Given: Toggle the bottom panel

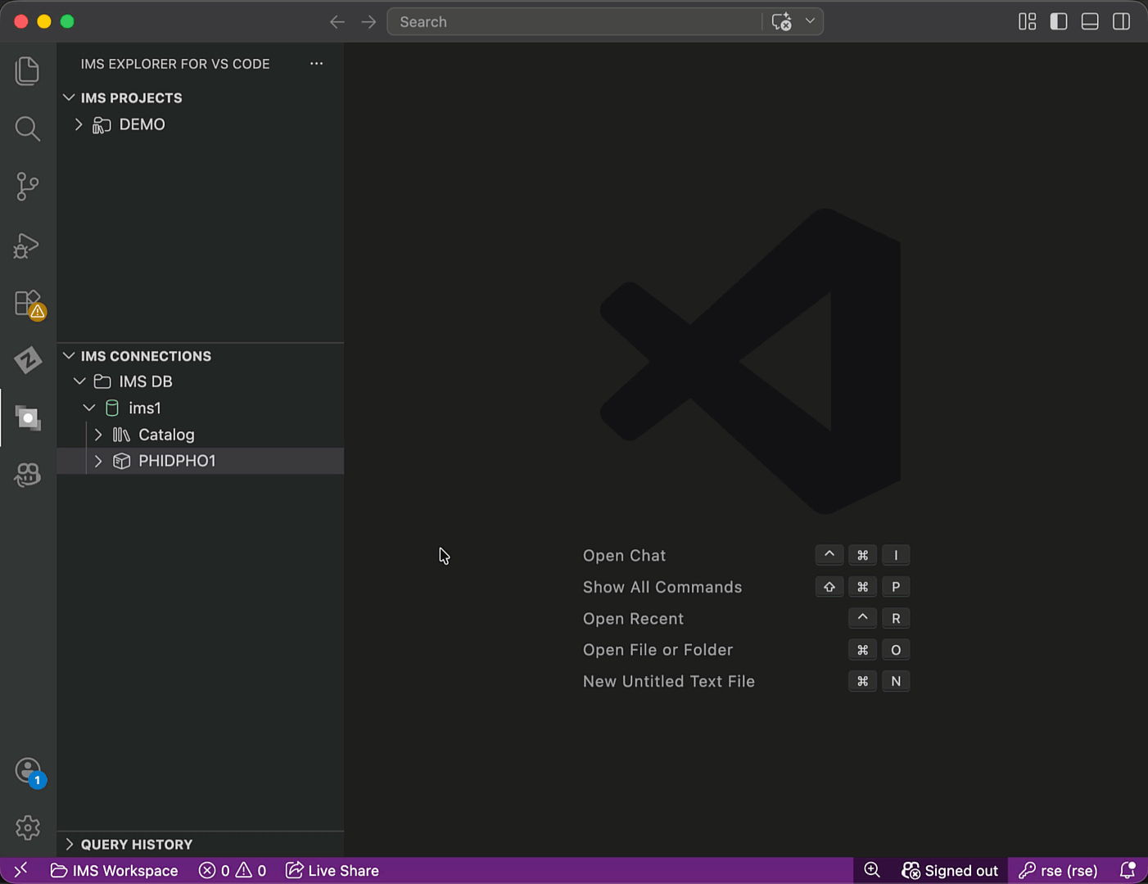Looking at the screenshot, I should pos(1090,21).
